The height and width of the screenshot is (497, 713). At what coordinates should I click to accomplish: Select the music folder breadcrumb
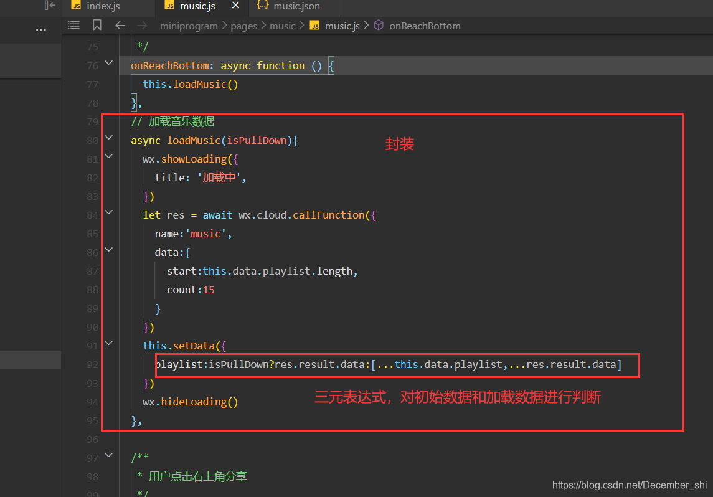pyautogui.click(x=282, y=26)
